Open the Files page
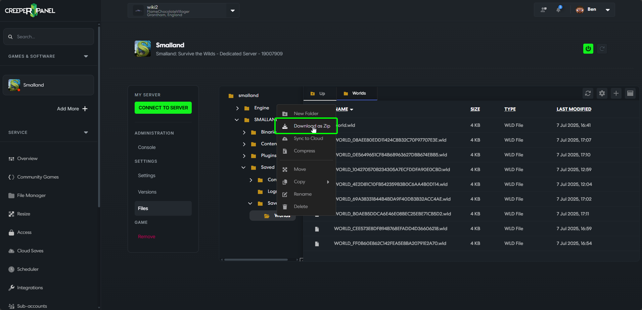Screen dimensions: 642x310 [x=163, y=208]
